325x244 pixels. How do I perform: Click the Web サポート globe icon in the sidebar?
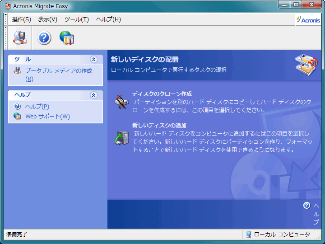click(17, 116)
